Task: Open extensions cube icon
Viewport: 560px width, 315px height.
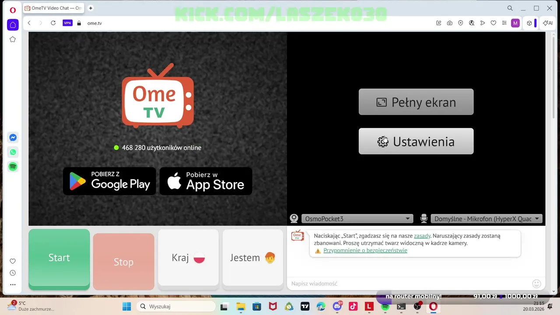Action: (529, 23)
